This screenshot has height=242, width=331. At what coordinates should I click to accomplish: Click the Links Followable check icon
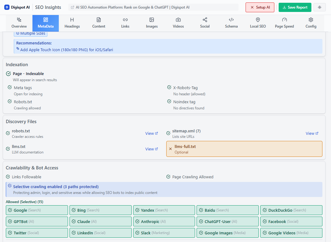tap(8, 177)
